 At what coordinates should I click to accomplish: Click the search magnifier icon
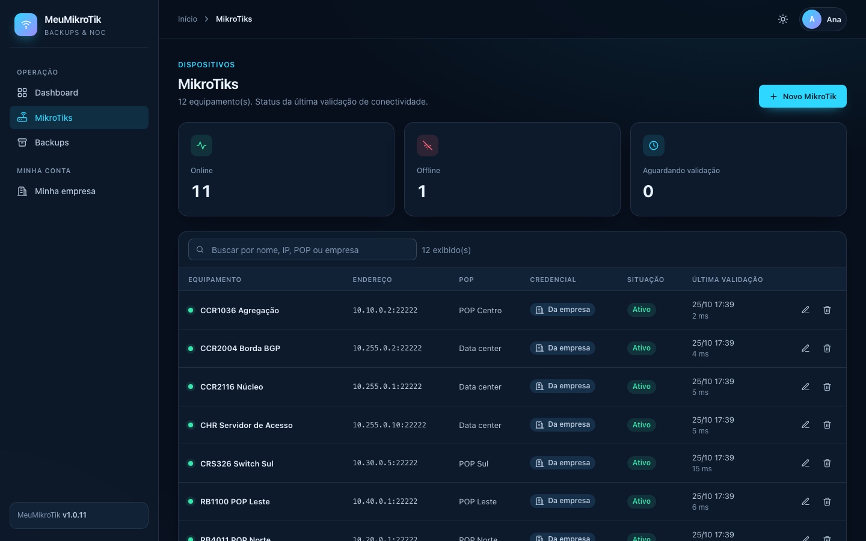point(200,249)
